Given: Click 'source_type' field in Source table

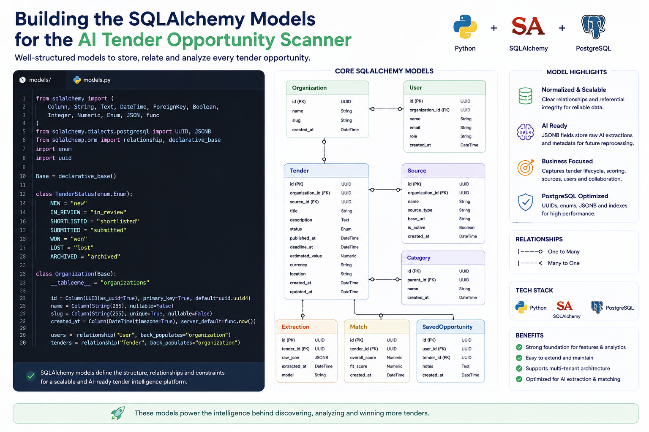Looking at the screenshot, I should (420, 210).
